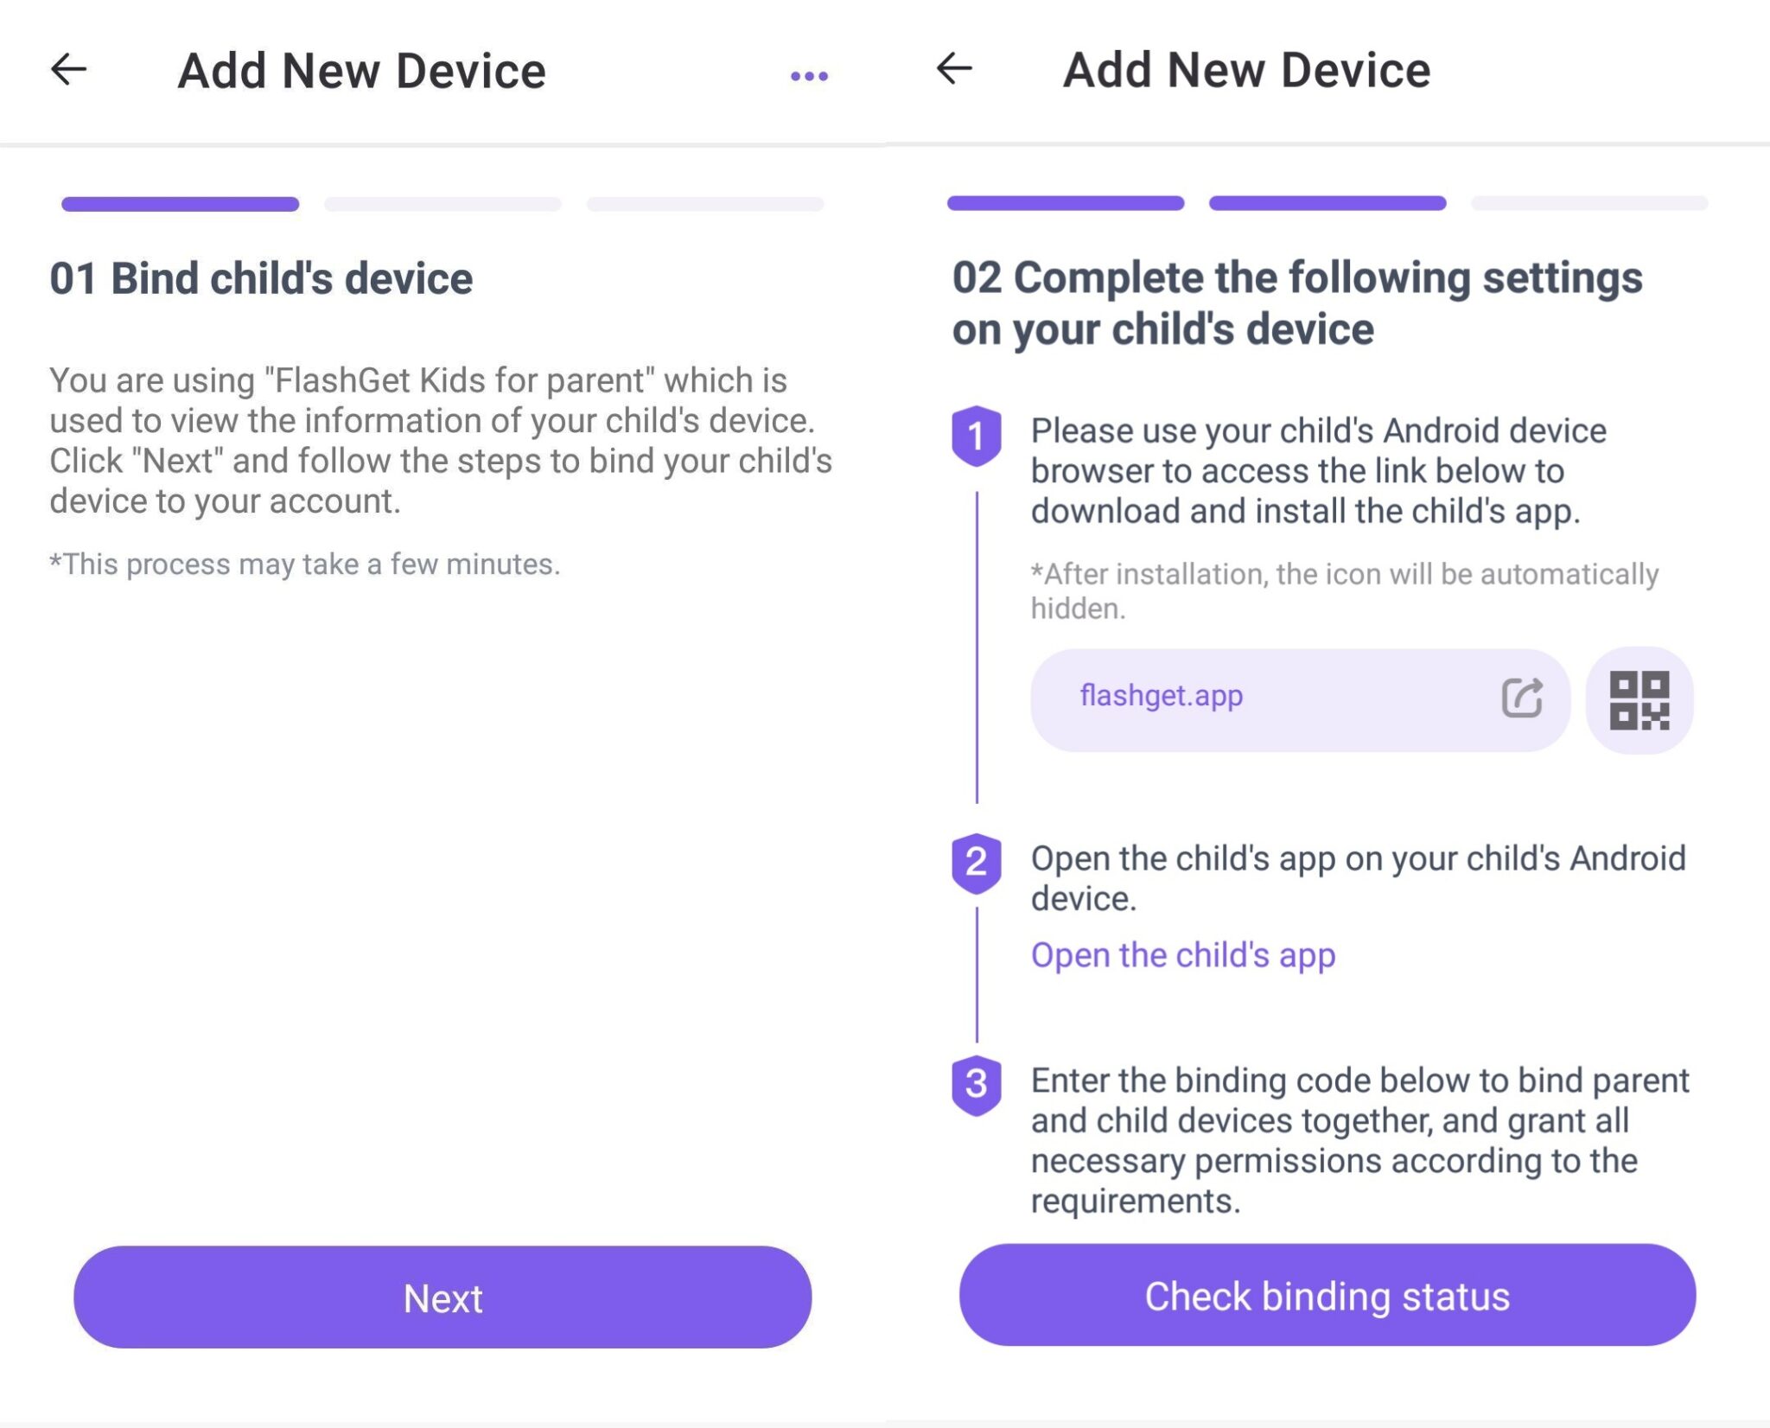The height and width of the screenshot is (1428, 1770).
Task: Go back from step 01 screen
Action: [69, 69]
